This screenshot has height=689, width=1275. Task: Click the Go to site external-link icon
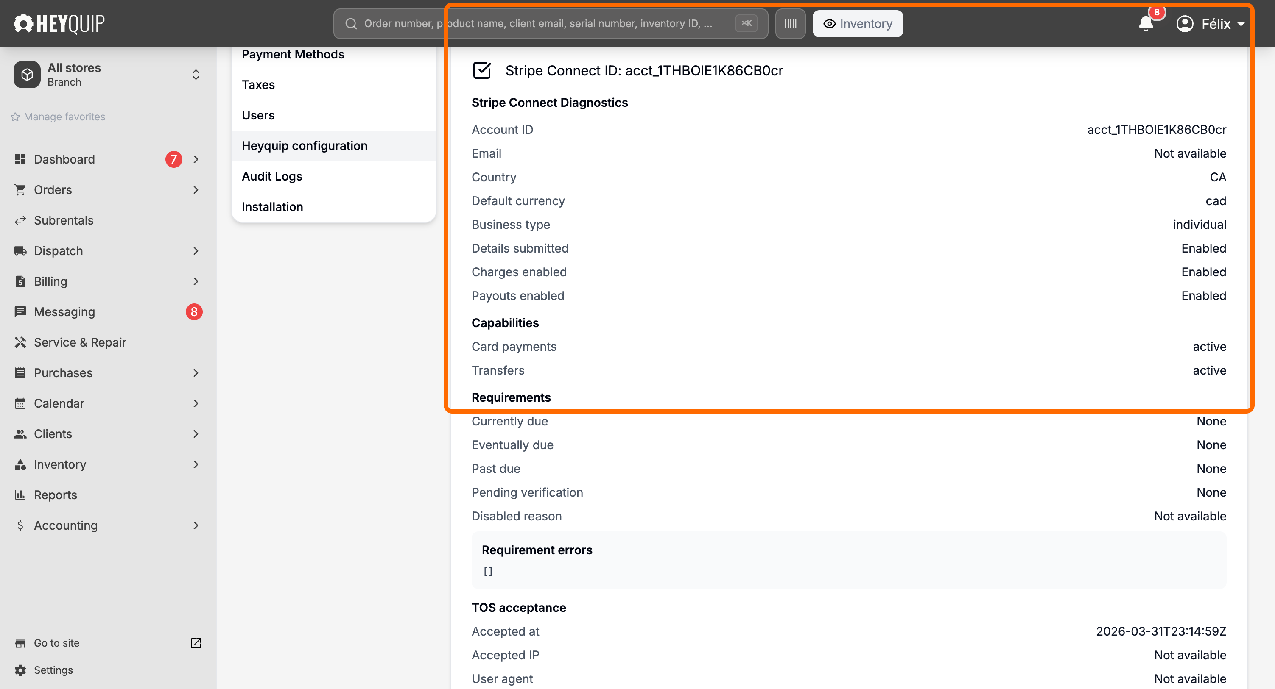coord(196,643)
